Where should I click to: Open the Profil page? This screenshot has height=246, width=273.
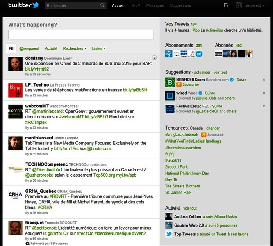[x=136, y=5]
